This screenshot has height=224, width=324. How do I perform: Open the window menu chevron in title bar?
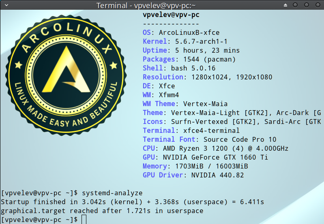point(6,5)
